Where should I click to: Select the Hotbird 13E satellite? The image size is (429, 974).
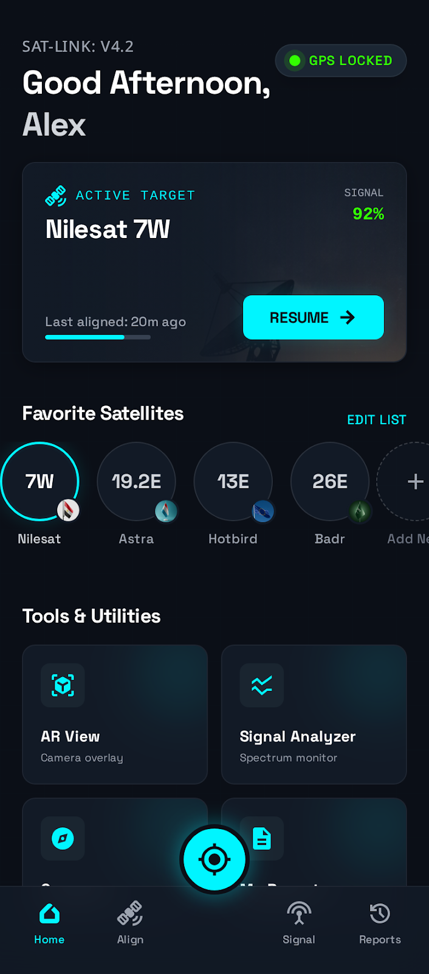tap(233, 482)
